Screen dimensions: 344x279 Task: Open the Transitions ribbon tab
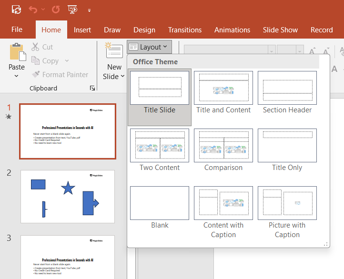click(184, 30)
